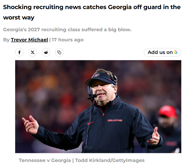Click the Tennessee v Georgia caption text
Viewport: 187px width, 166px height.
(45, 160)
